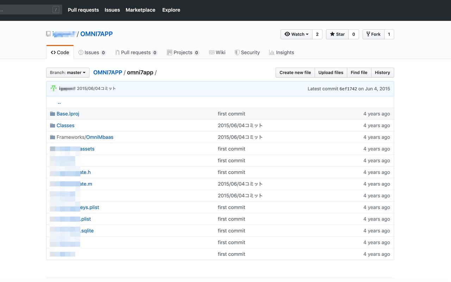This screenshot has width=451, height=282.
Task: Click commit message on Frameworks/OmniMbaas row
Action: [x=240, y=137]
